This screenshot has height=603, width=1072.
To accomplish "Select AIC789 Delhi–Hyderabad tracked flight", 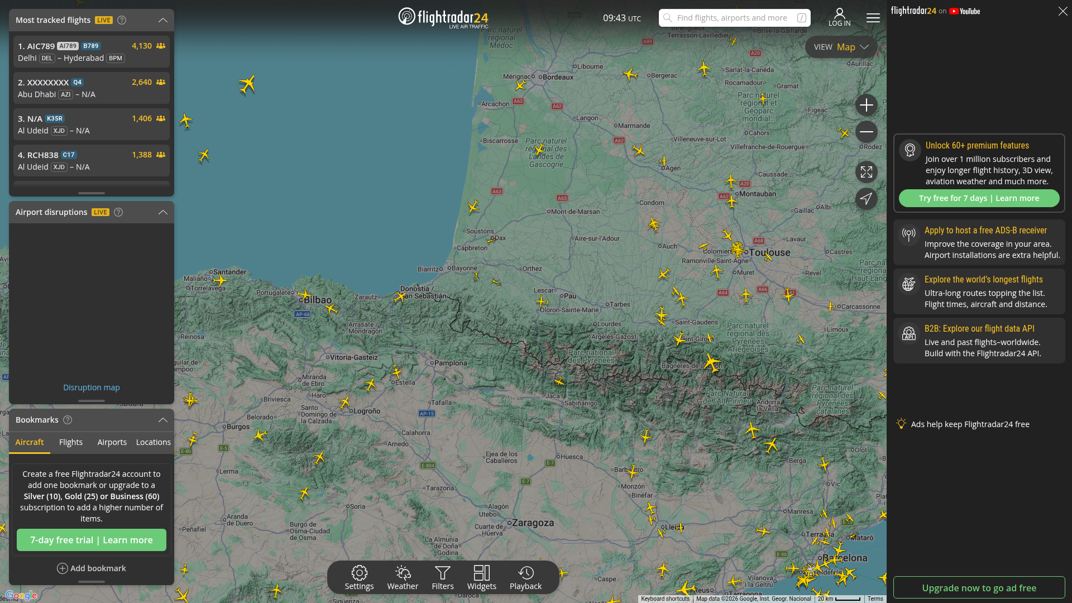I will (91, 52).
